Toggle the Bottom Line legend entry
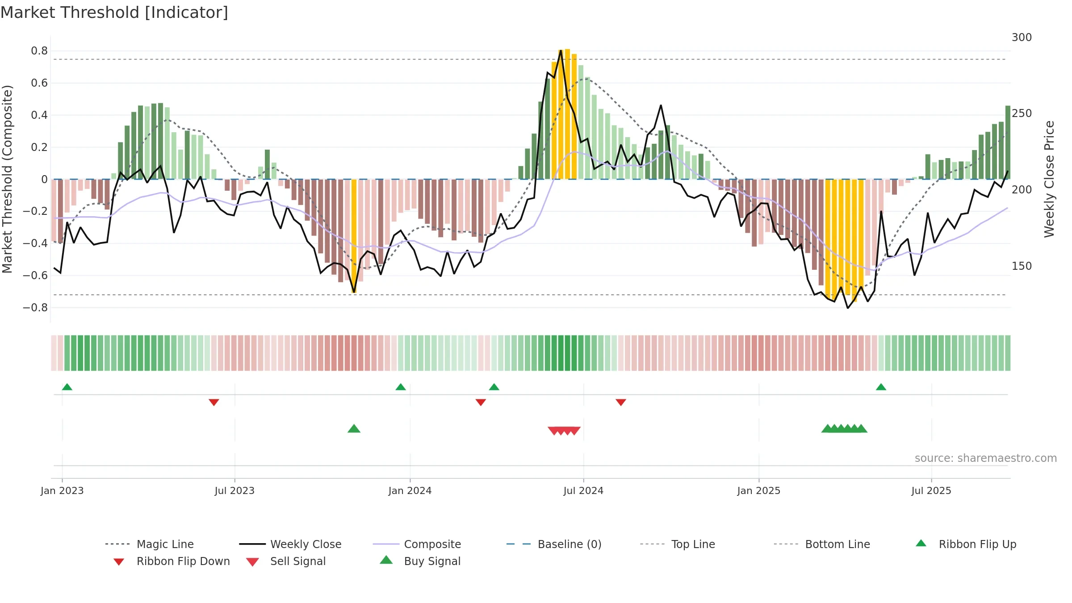1072x603 pixels. tap(822, 544)
